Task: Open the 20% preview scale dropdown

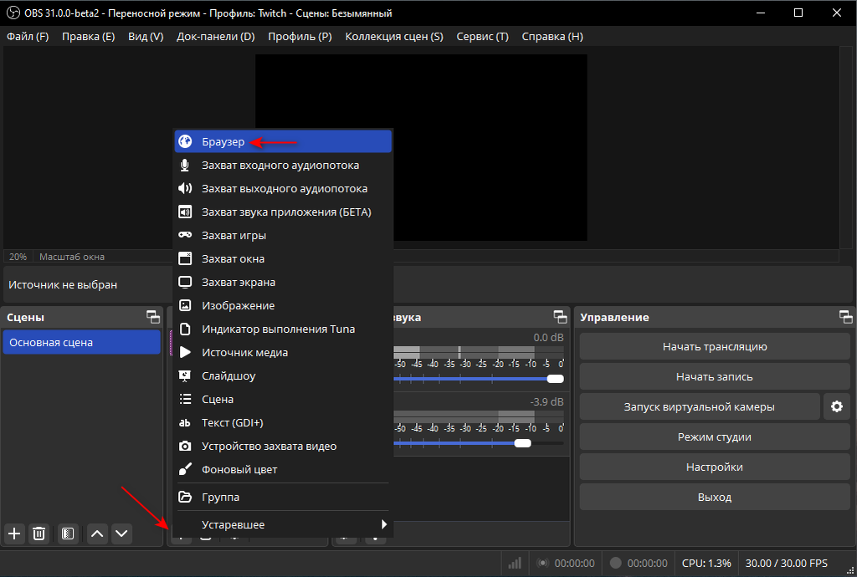Action: (18, 257)
